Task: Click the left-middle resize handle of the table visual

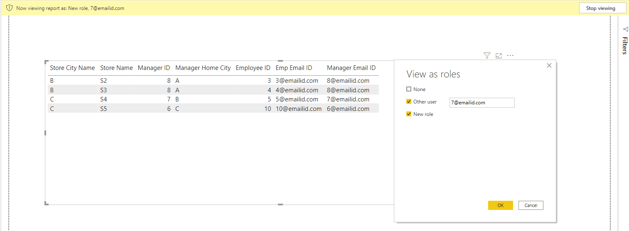Action: (x=45, y=133)
